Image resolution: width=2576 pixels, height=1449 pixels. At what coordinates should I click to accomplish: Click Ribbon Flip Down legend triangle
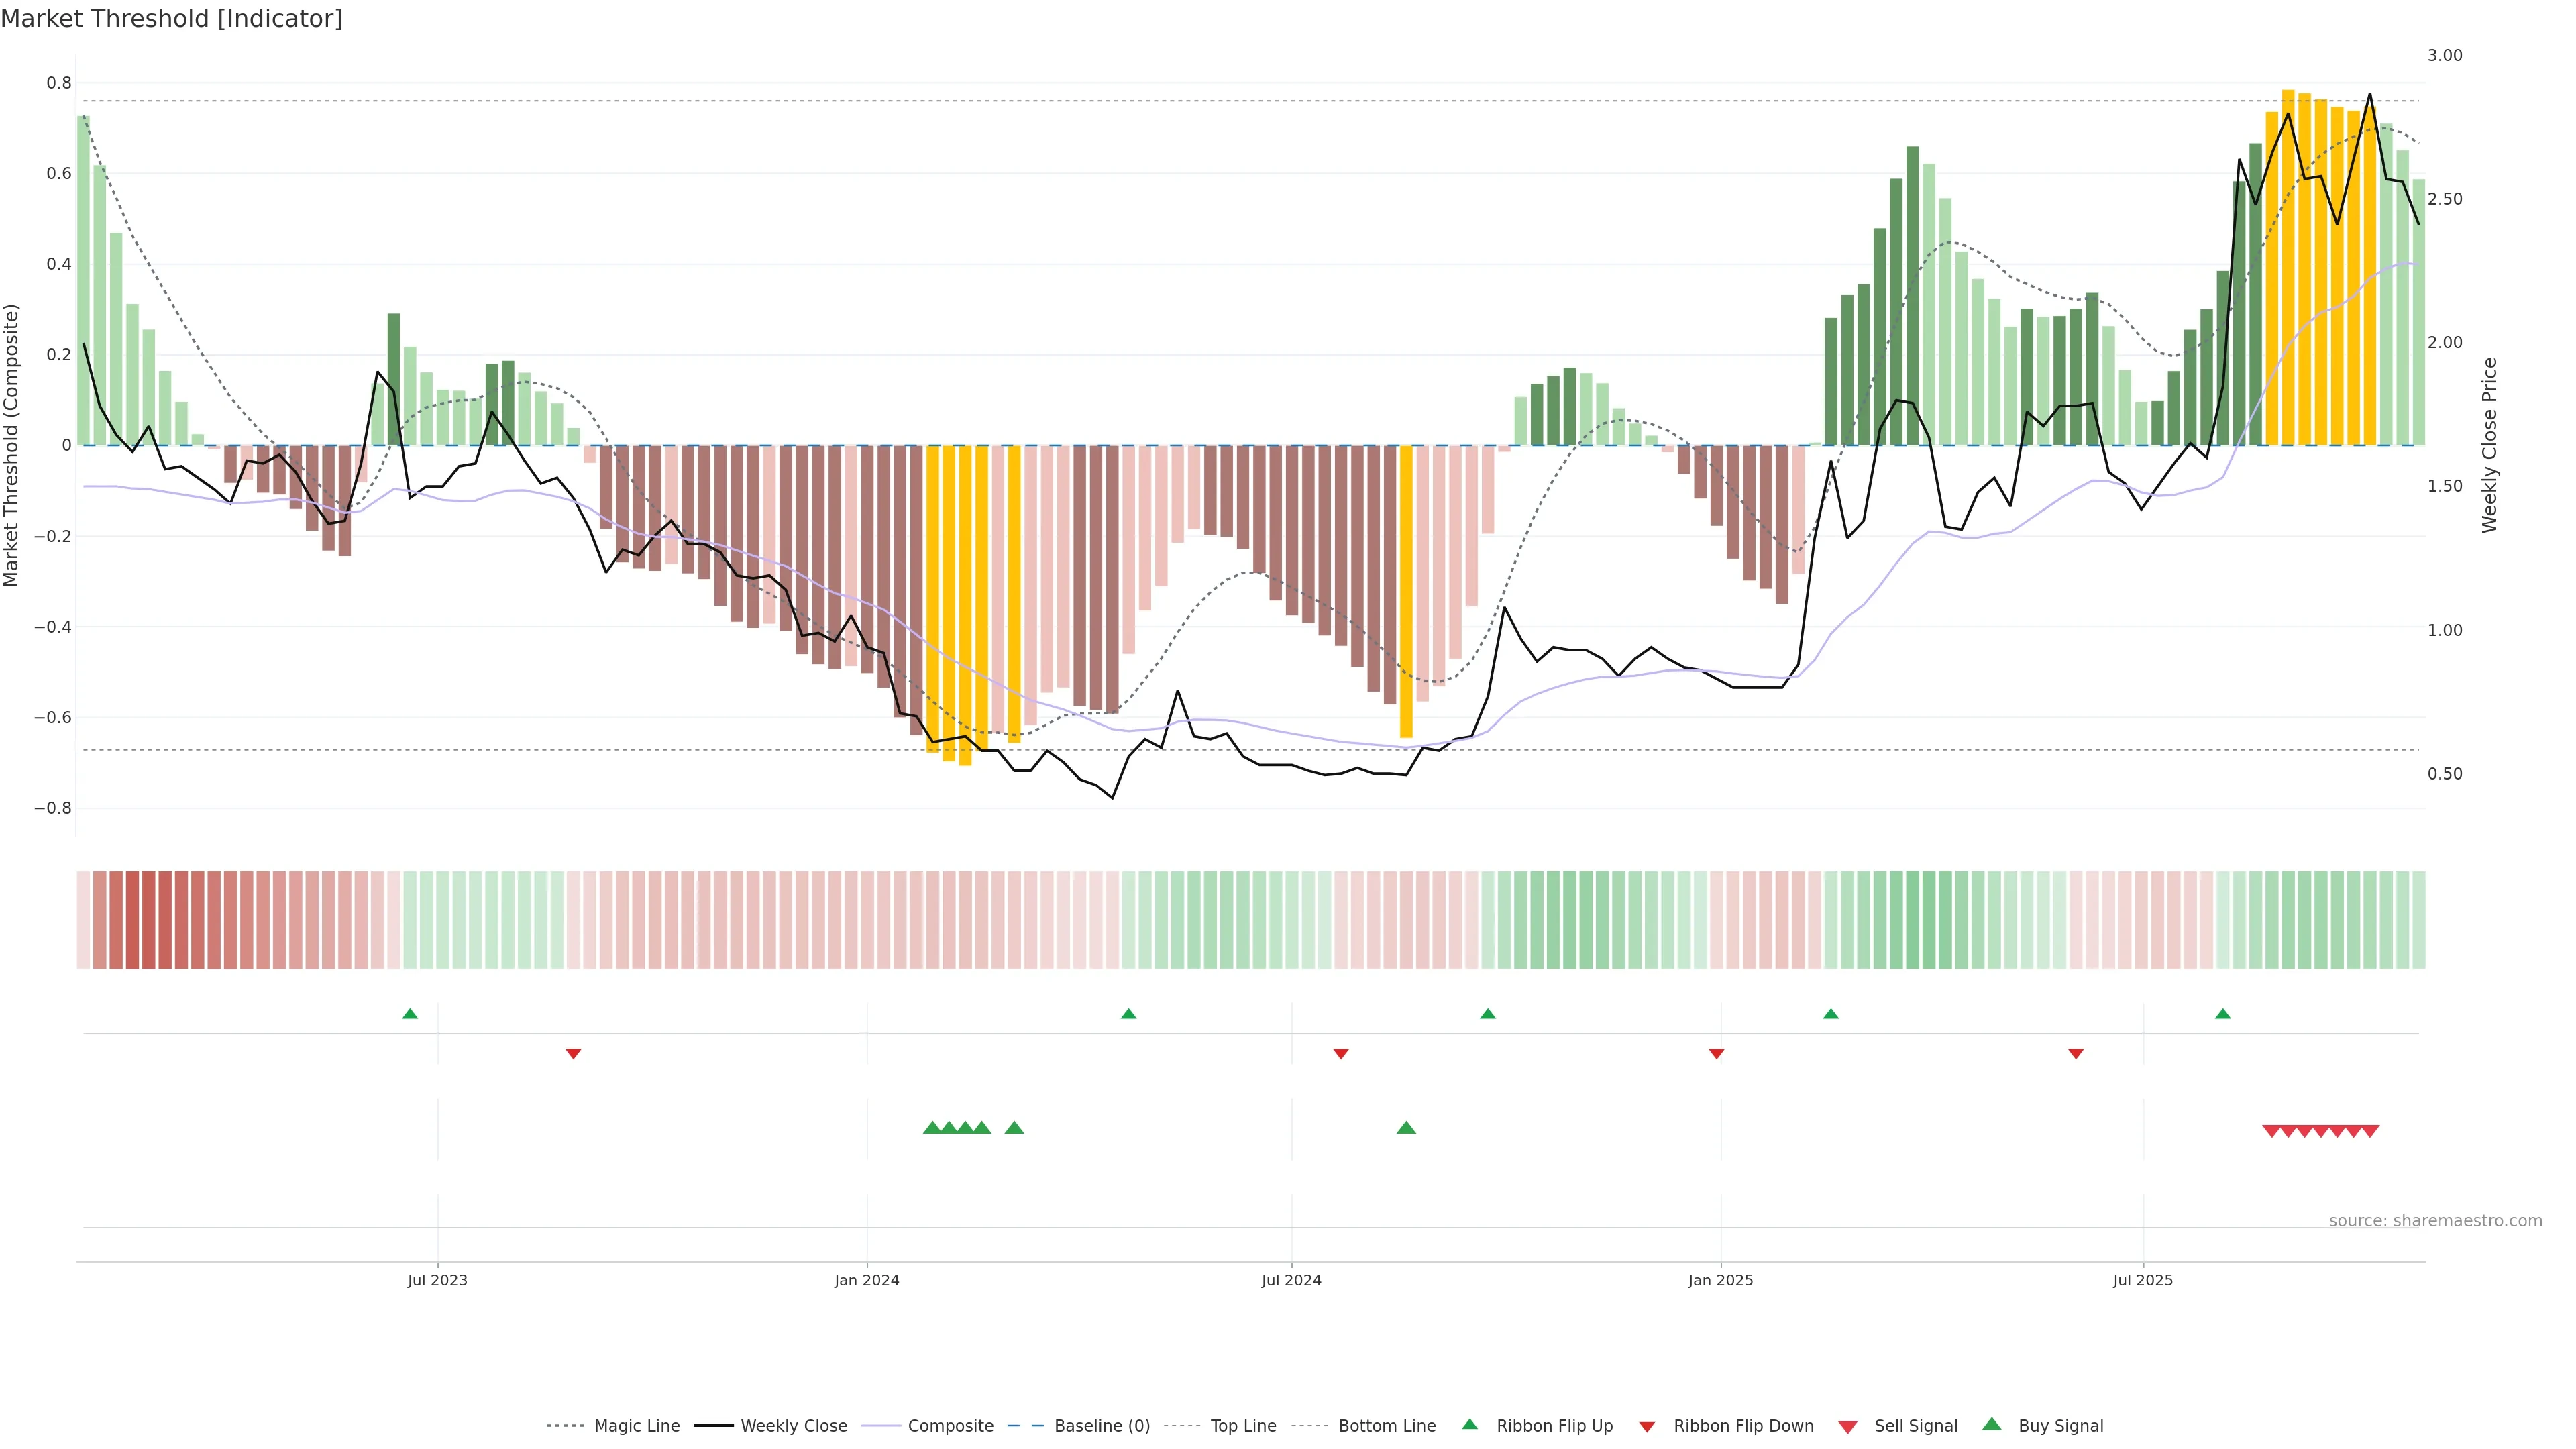point(1647,1427)
